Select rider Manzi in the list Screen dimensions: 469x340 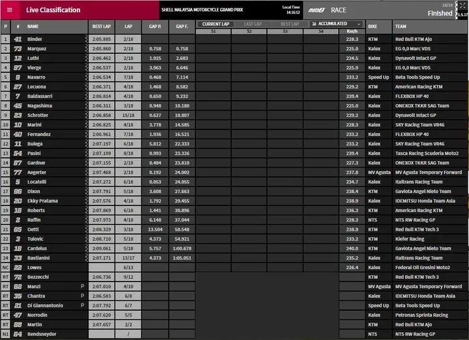(x=34, y=287)
